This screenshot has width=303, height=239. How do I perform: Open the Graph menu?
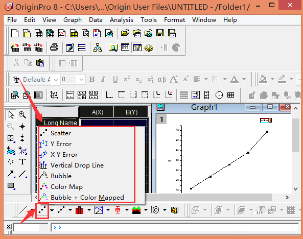coord(73,20)
